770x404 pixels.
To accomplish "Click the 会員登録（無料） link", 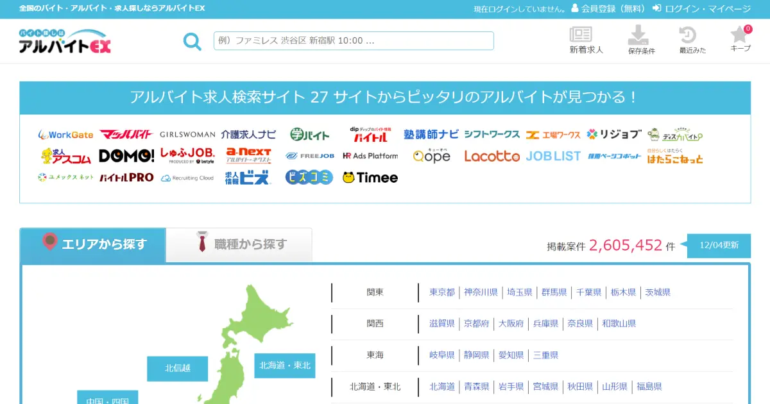I will click(608, 9).
